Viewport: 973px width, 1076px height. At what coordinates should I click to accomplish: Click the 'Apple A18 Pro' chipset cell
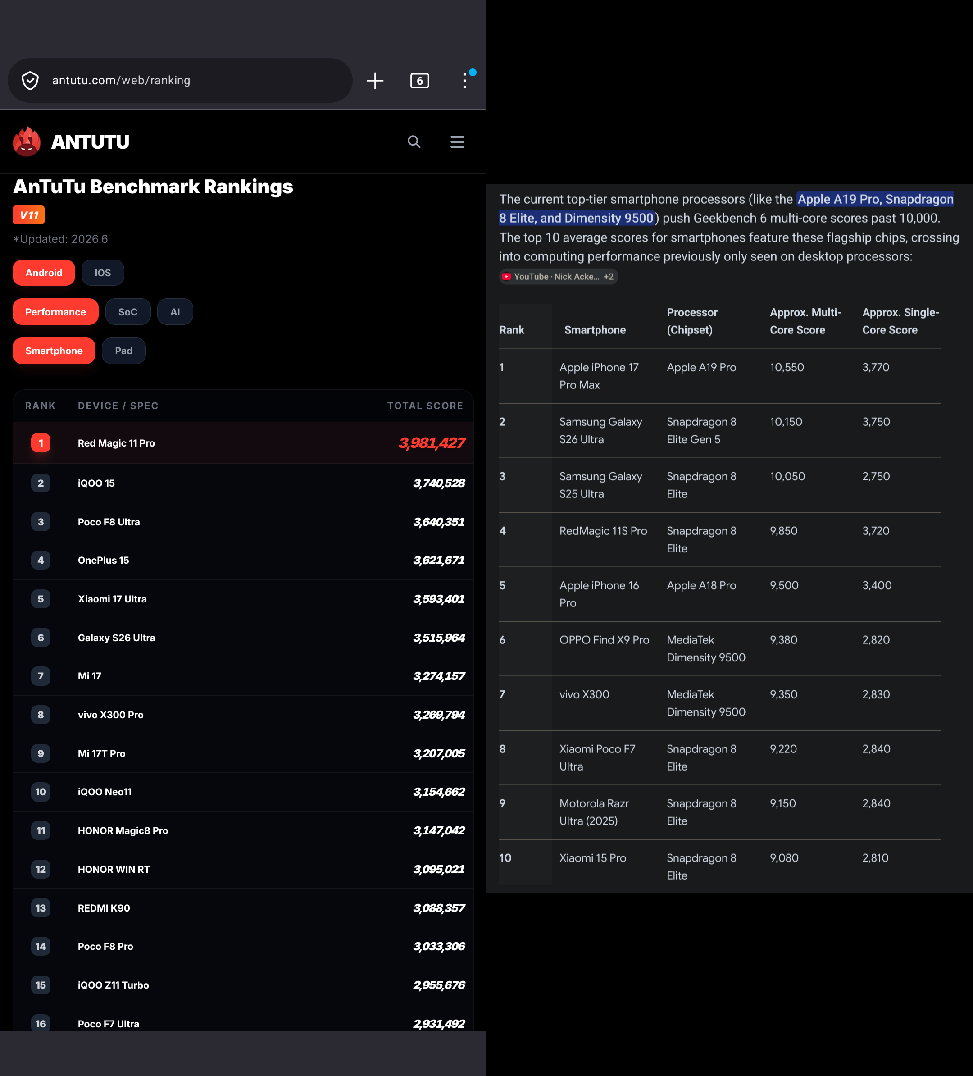(701, 585)
